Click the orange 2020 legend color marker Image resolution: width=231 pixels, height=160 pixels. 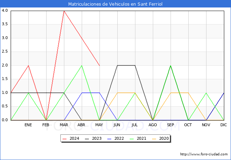point(154,139)
